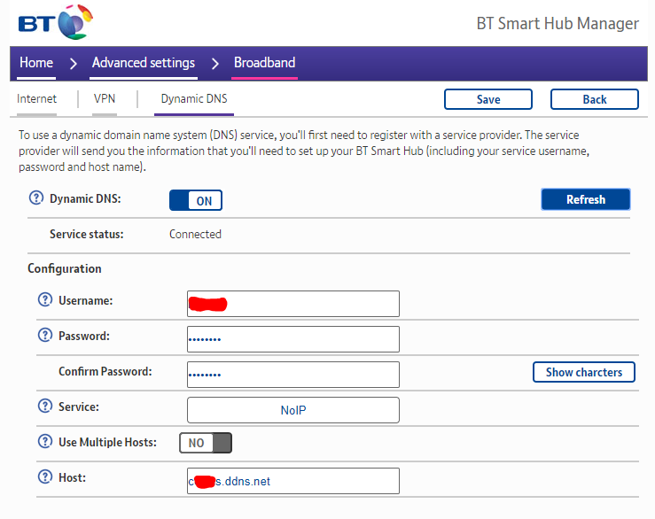Select the Broadband breadcrumb item
The width and height of the screenshot is (655, 519).
tap(264, 63)
